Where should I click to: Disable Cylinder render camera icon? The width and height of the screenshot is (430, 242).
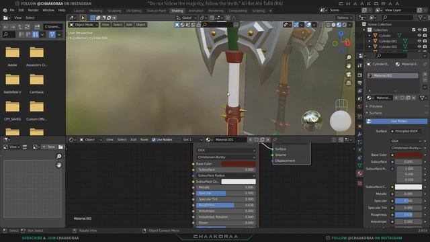[x=425, y=36]
